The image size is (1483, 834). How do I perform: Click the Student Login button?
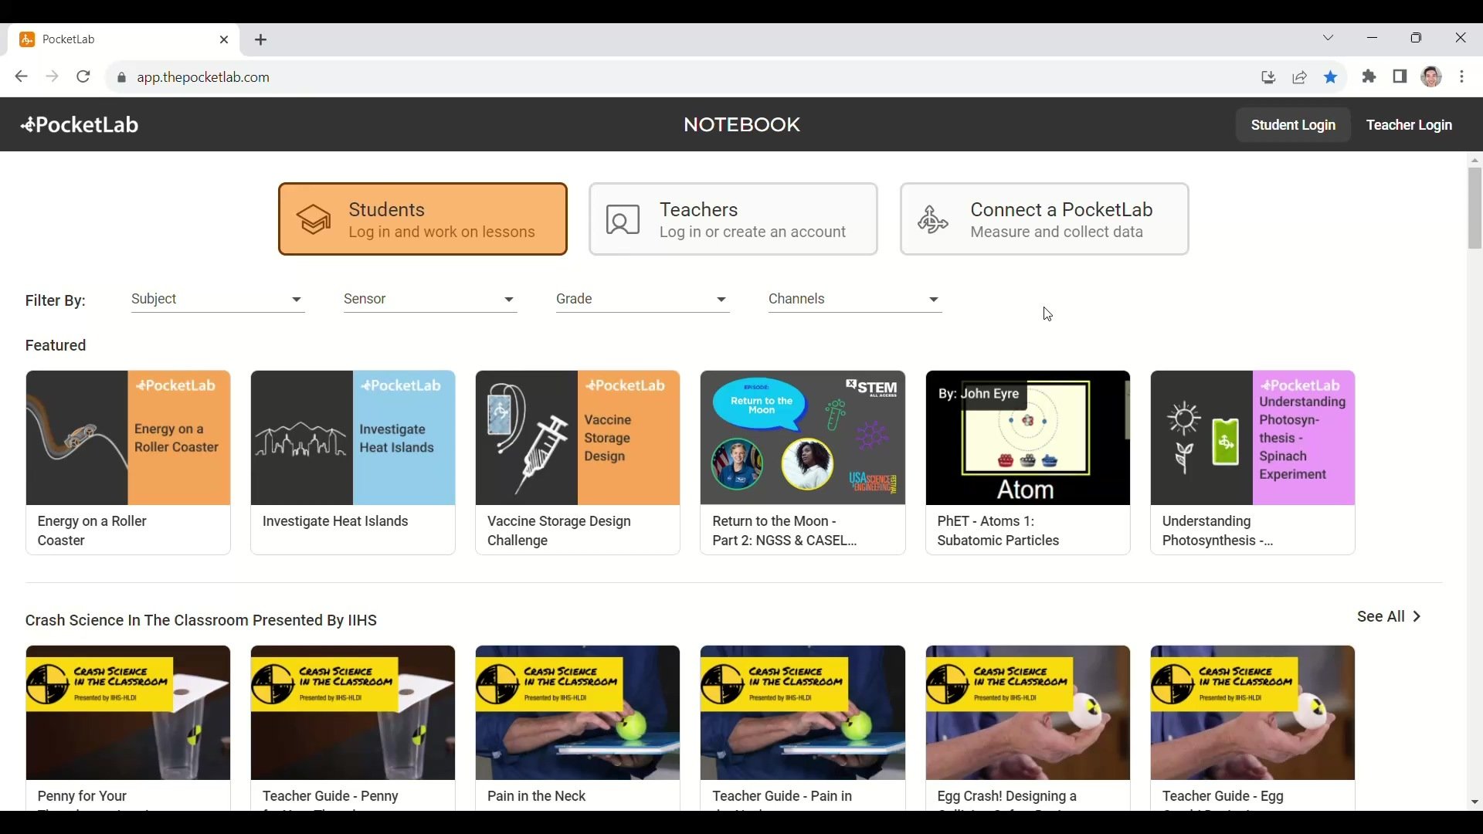coord(1293,125)
